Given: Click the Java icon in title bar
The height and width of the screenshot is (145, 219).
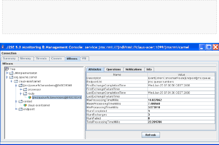Looking at the screenshot, I should 3,47.
